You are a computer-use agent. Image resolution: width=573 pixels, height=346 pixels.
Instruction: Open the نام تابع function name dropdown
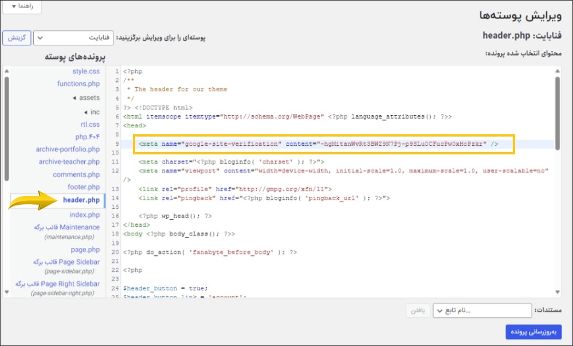click(482, 310)
